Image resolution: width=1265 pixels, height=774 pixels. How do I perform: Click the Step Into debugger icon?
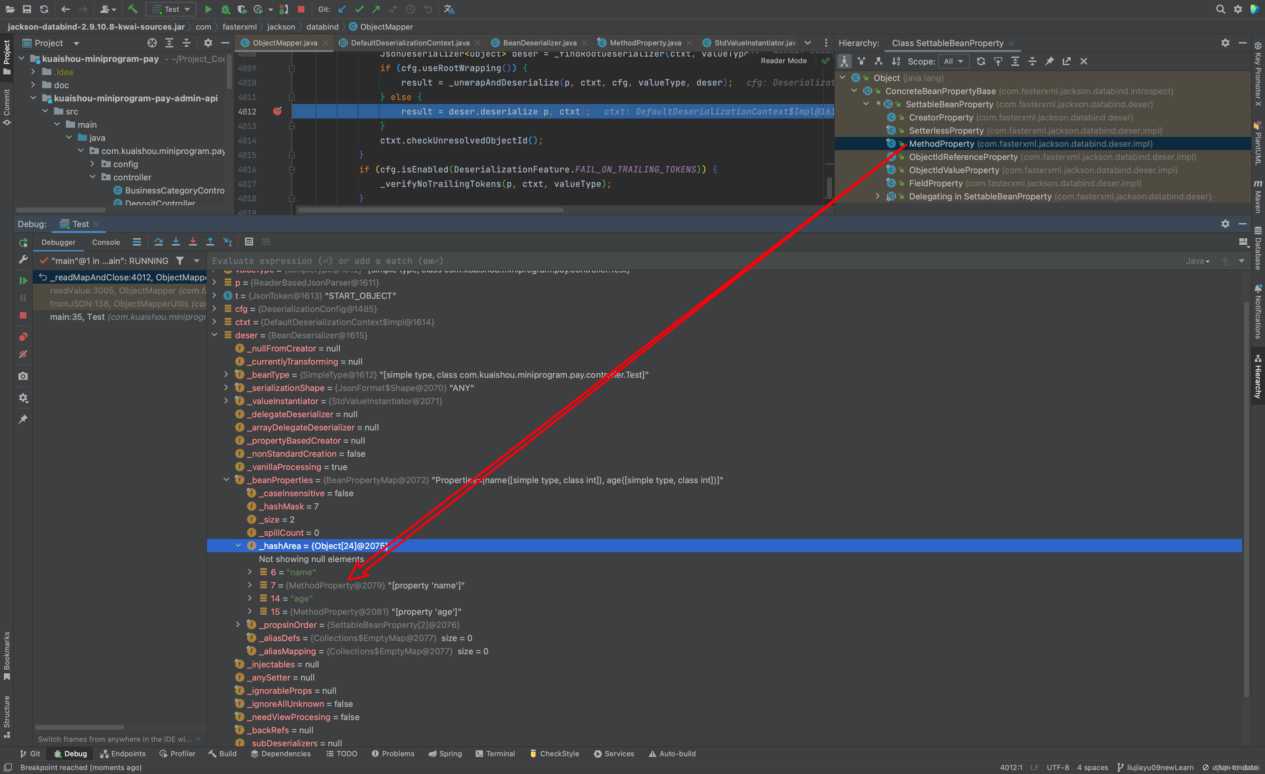coord(176,242)
